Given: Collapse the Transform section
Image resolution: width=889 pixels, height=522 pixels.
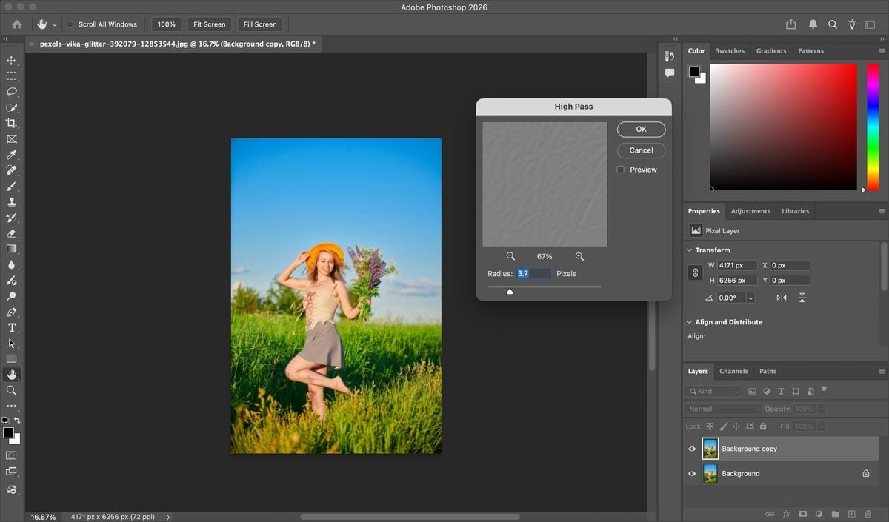Looking at the screenshot, I should pyautogui.click(x=690, y=250).
